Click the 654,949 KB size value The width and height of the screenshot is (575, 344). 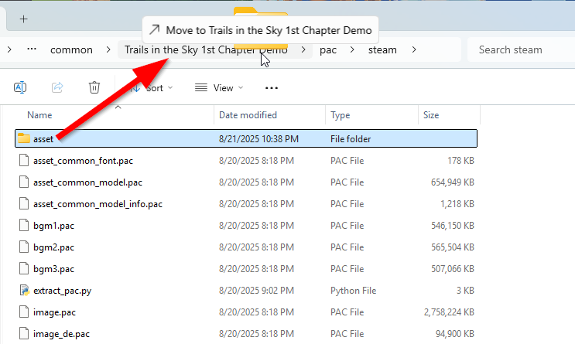pos(453,182)
